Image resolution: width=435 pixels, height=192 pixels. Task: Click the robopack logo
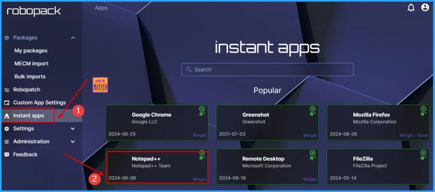coord(34,11)
